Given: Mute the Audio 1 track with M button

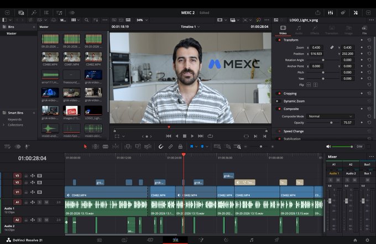Looking at the screenshot, I should [x=46, y=202].
